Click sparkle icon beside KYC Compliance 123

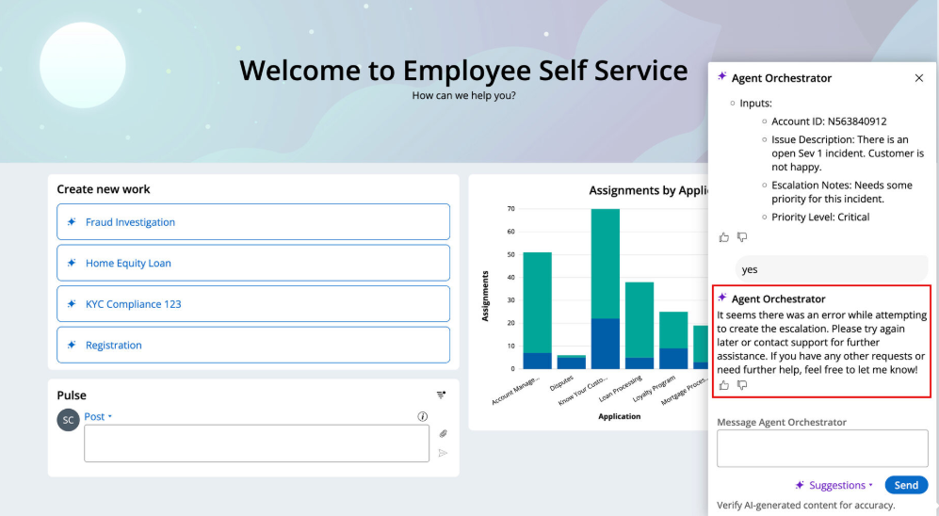(72, 304)
